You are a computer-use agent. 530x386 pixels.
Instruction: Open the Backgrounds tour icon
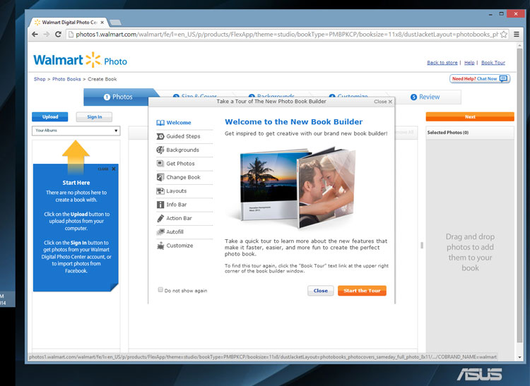160,150
